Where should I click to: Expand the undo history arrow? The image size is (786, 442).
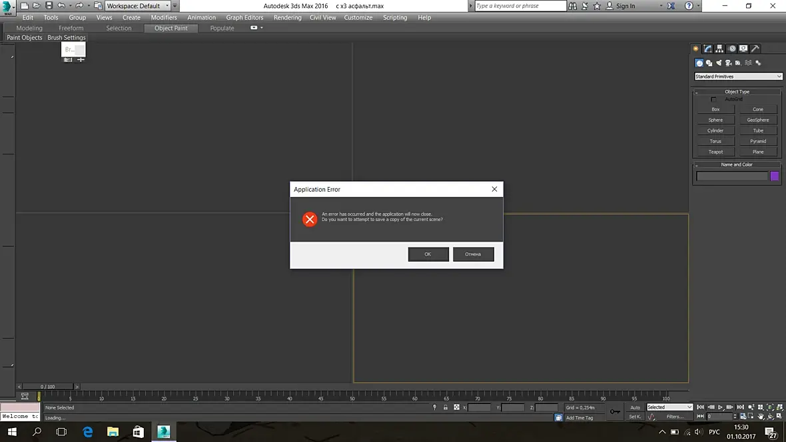[x=70, y=6]
